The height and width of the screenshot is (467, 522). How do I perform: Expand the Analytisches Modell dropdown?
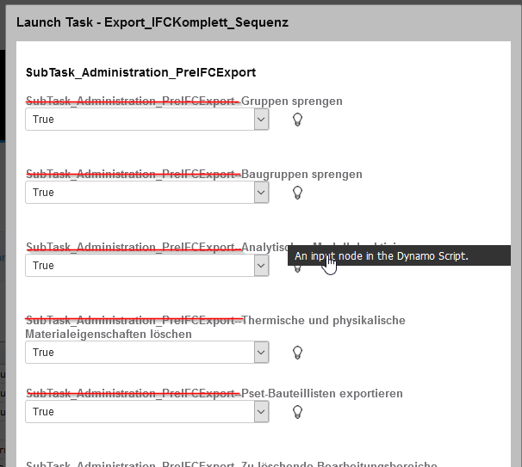(x=262, y=266)
